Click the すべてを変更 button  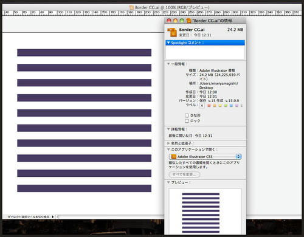point(184,174)
